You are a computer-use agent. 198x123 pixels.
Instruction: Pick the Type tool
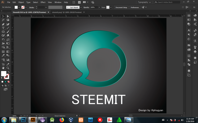click(3, 28)
